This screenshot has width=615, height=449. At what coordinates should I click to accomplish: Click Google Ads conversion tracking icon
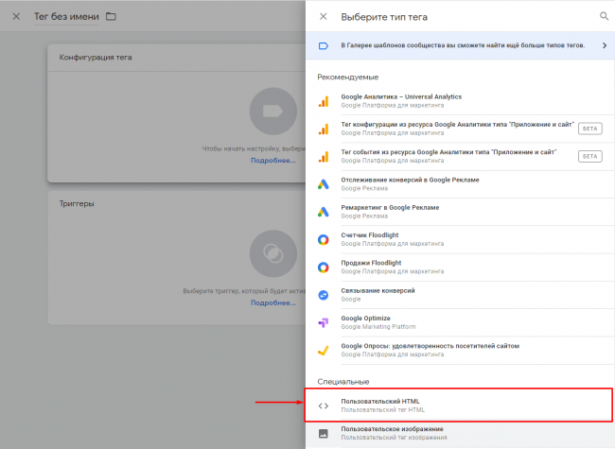[x=323, y=183]
